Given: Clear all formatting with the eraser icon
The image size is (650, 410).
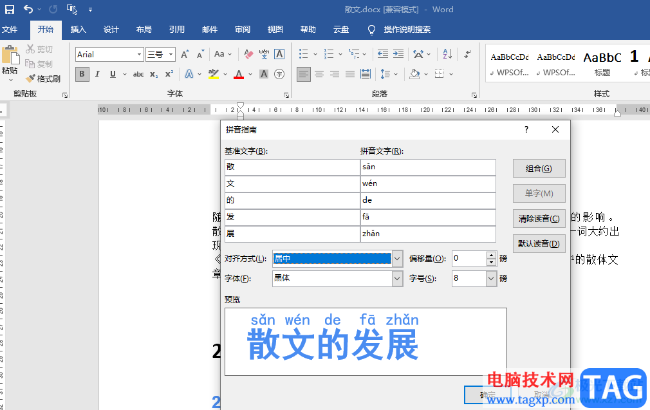Looking at the screenshot, I should point(248,54).
